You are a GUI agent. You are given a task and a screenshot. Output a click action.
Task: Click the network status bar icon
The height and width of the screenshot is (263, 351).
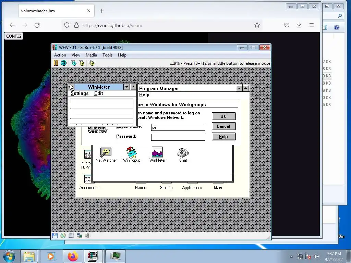pos(79,236)
